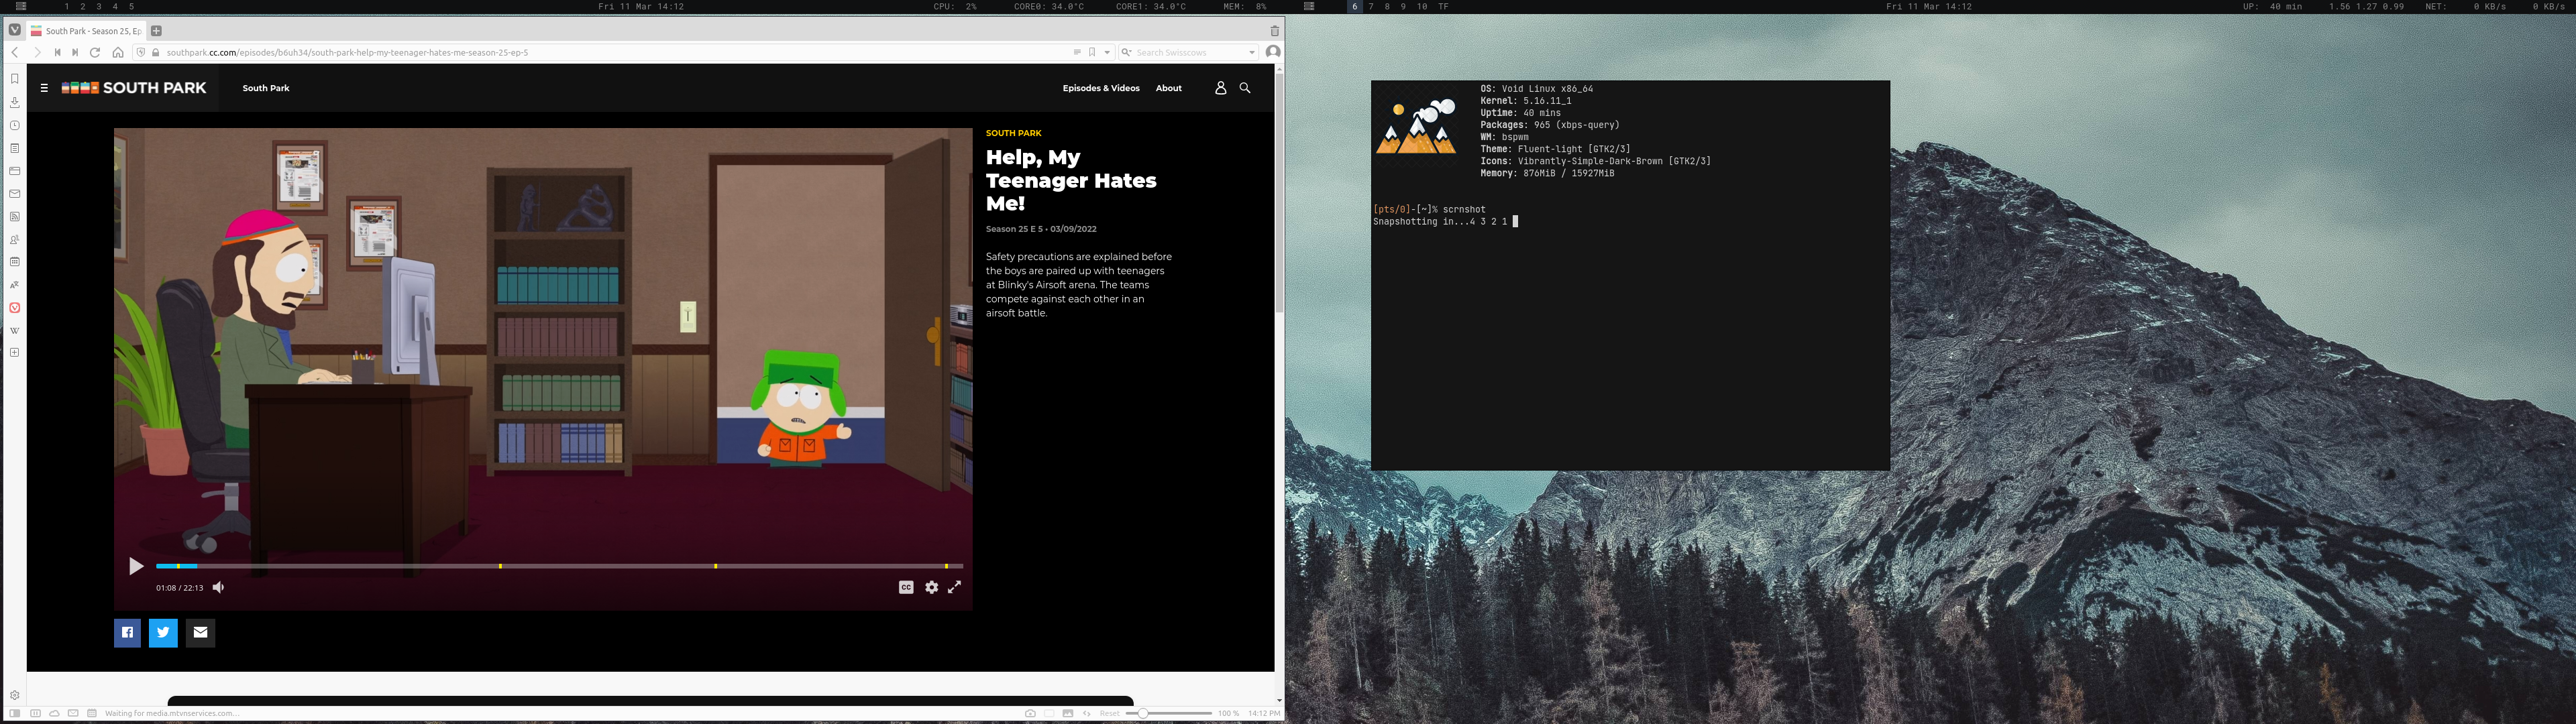The width and height of the screenshot is (2576, 724).
Task: Share episode on Facebook
Action: [x=127, y=632]
